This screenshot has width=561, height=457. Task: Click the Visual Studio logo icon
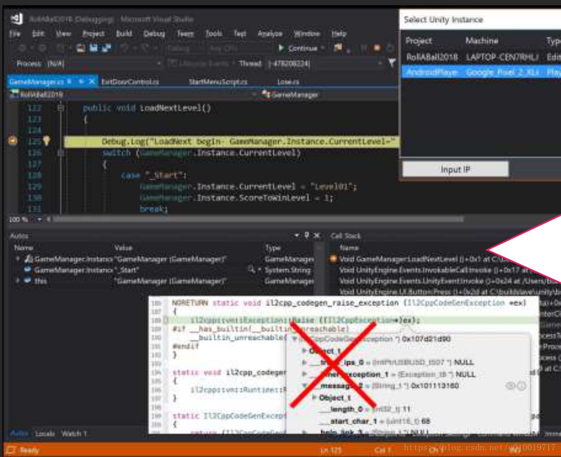pyautogui.click(x=17, y=19)
